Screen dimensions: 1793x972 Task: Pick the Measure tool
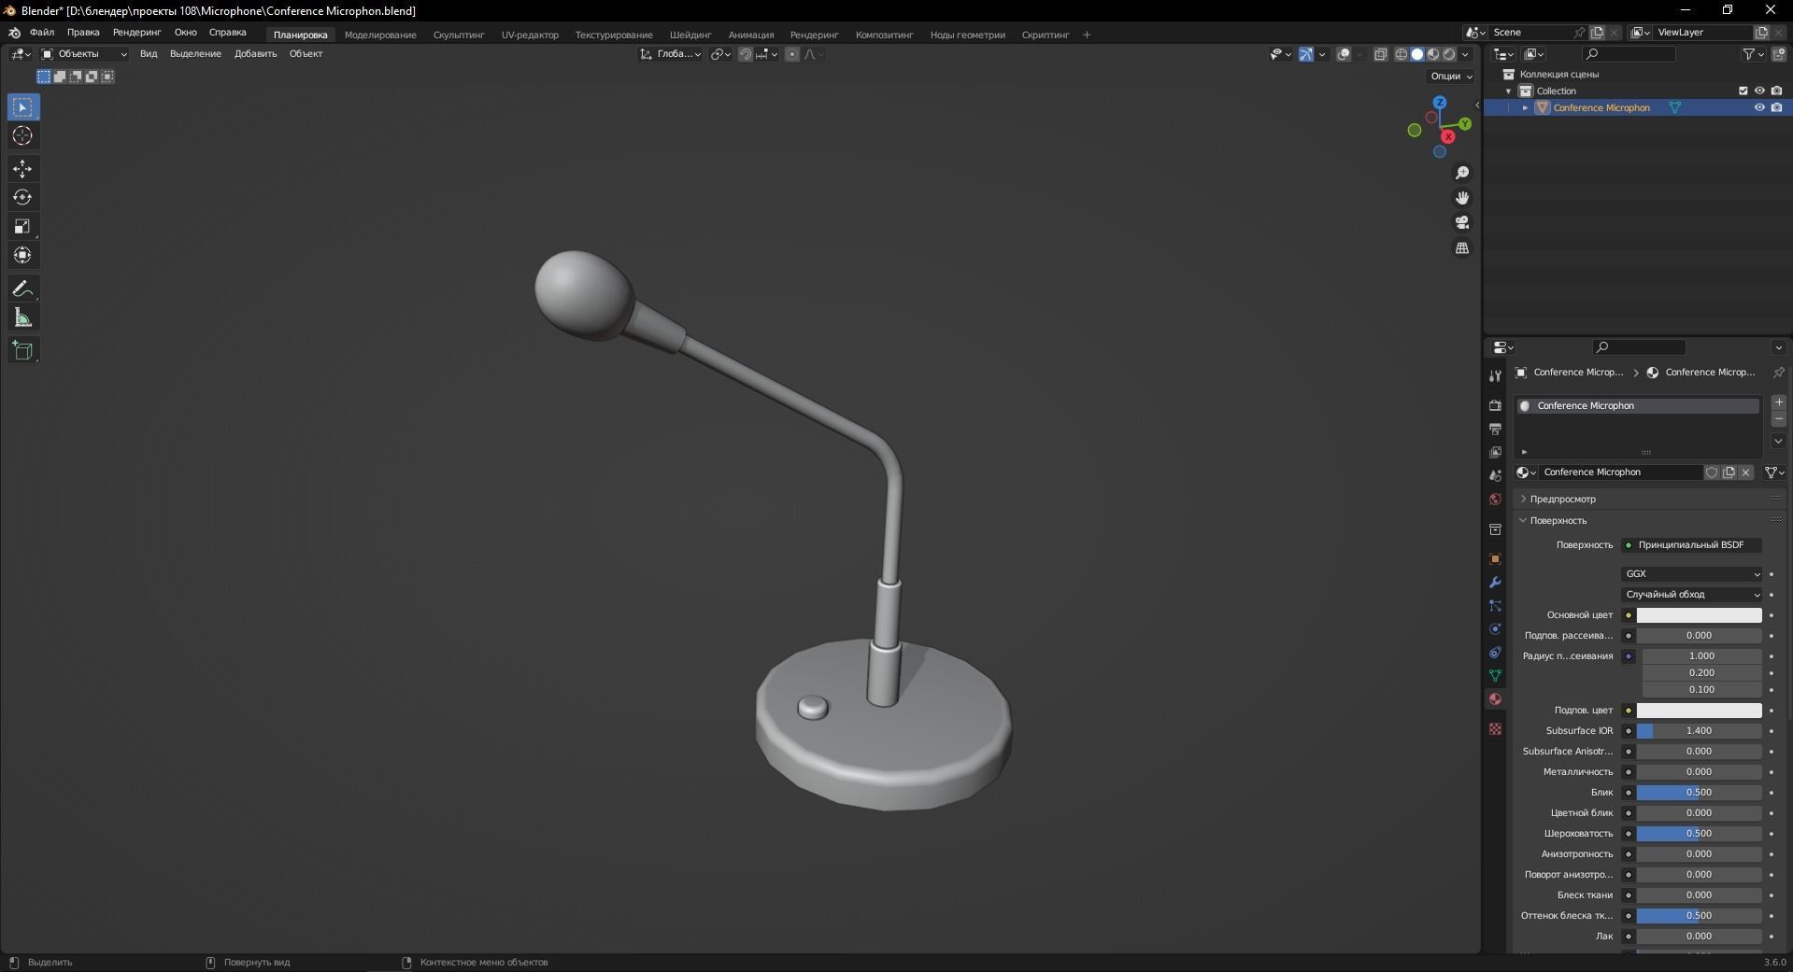(x=22, y=317)
